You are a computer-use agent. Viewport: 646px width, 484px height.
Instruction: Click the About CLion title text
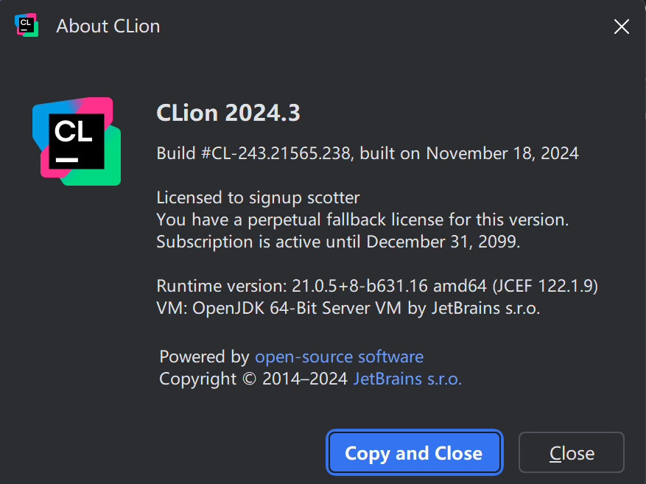point(108,27)
